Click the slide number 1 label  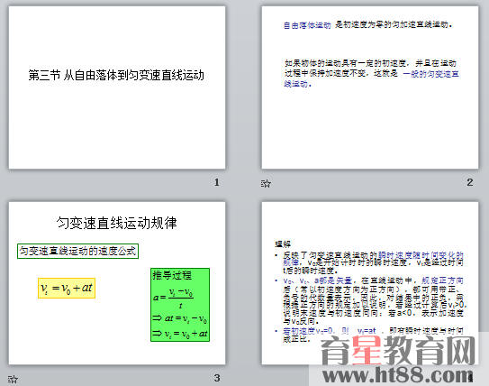tap(217, 182)
